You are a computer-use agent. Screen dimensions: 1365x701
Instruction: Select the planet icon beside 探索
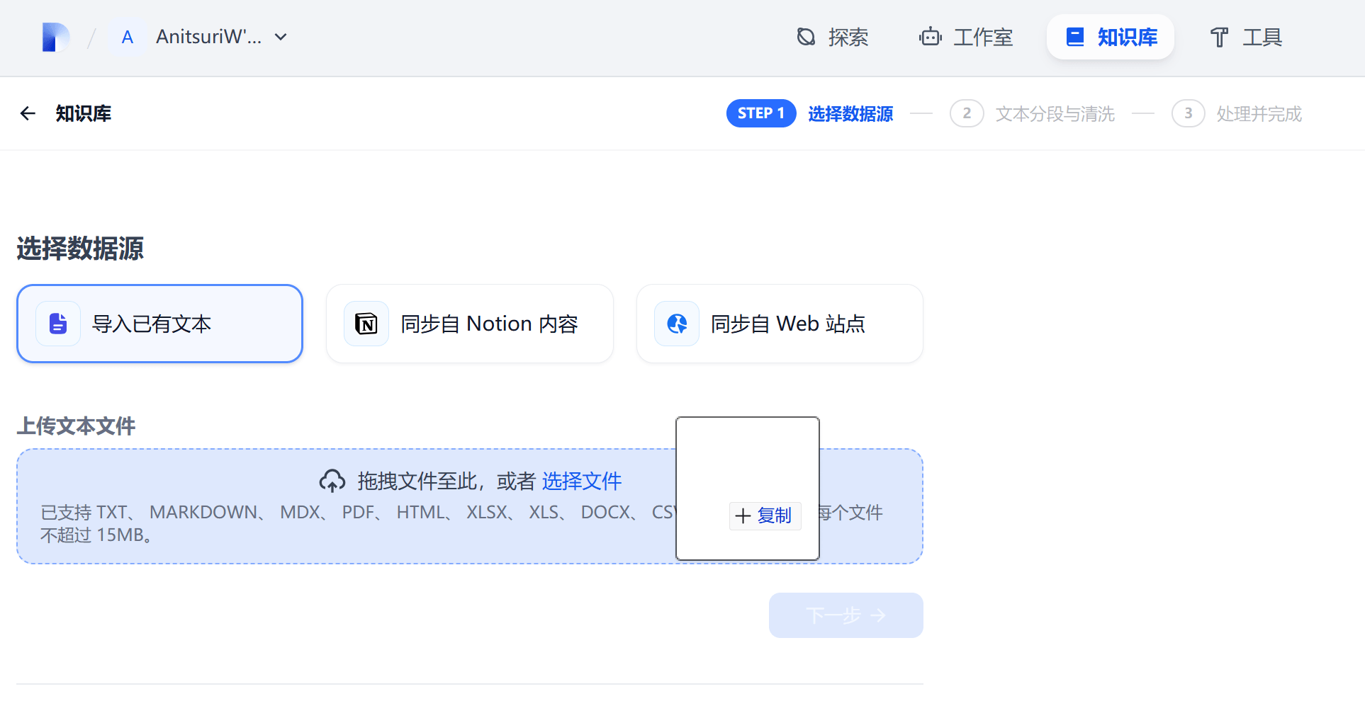tap(806, 37)
